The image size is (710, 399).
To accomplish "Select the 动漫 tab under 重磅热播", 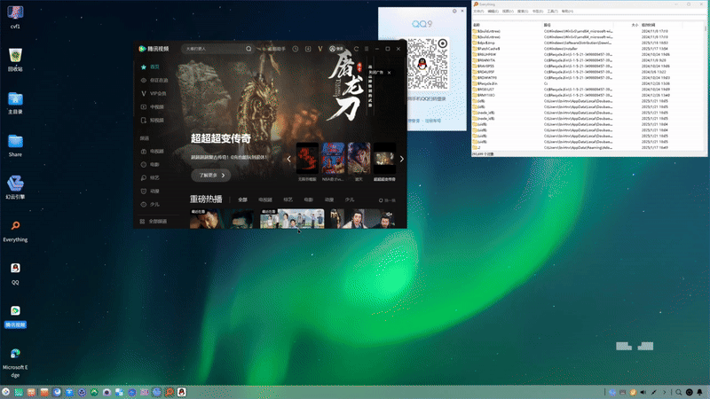I will (x=329, y=199).
